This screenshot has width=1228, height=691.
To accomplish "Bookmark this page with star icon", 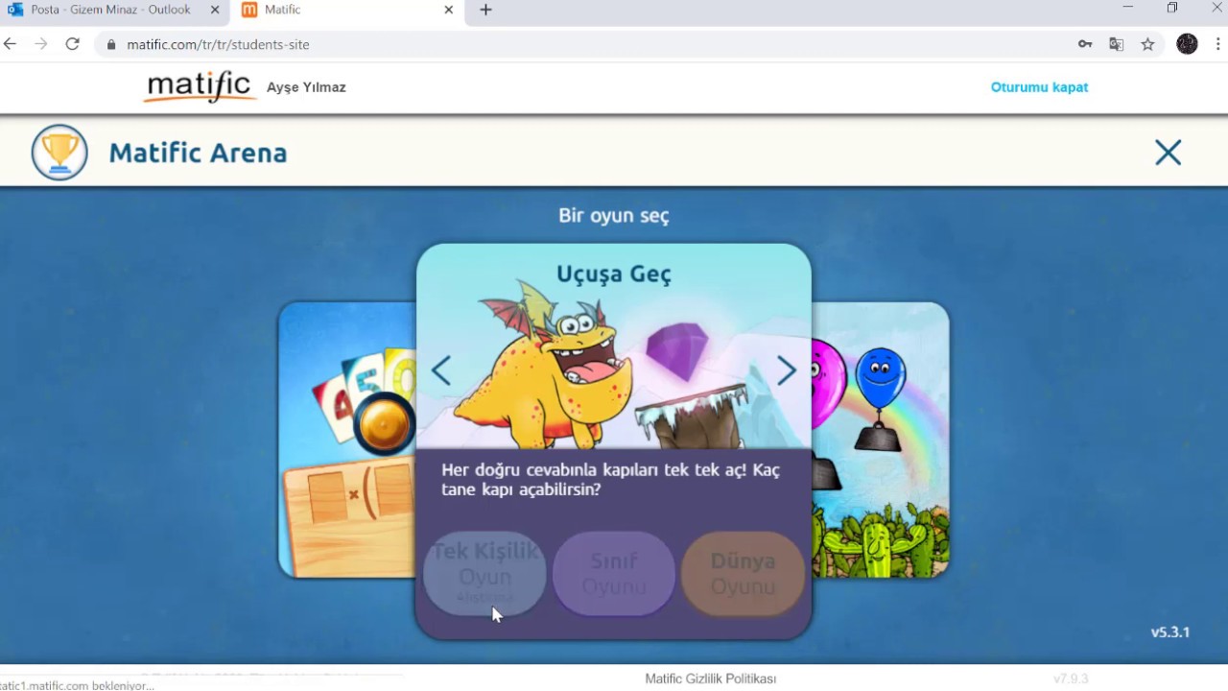I will 1147,44.
